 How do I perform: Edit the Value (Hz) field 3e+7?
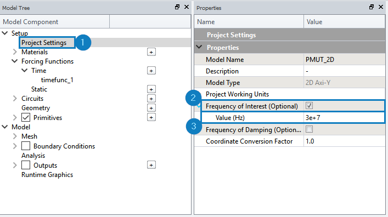(x=344, y=118)
